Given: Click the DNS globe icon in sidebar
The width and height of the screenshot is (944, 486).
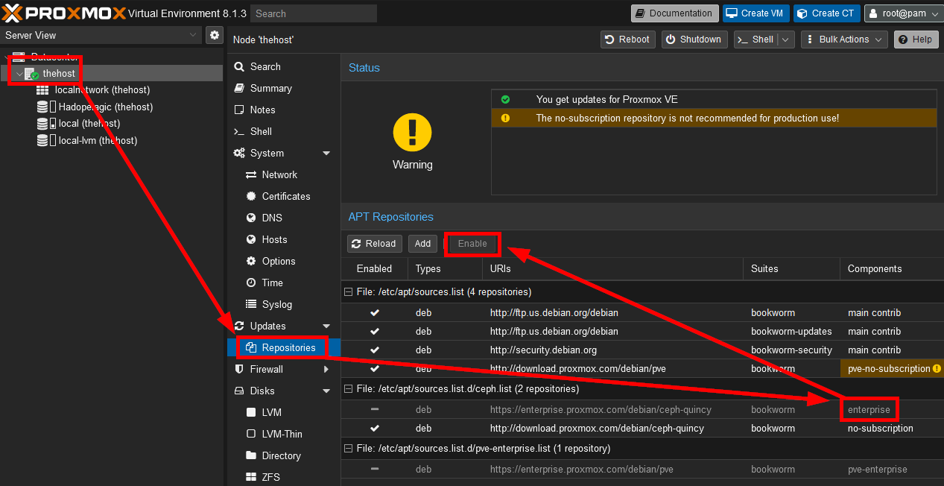Looking at the screenshot, I should click(251, 218).
